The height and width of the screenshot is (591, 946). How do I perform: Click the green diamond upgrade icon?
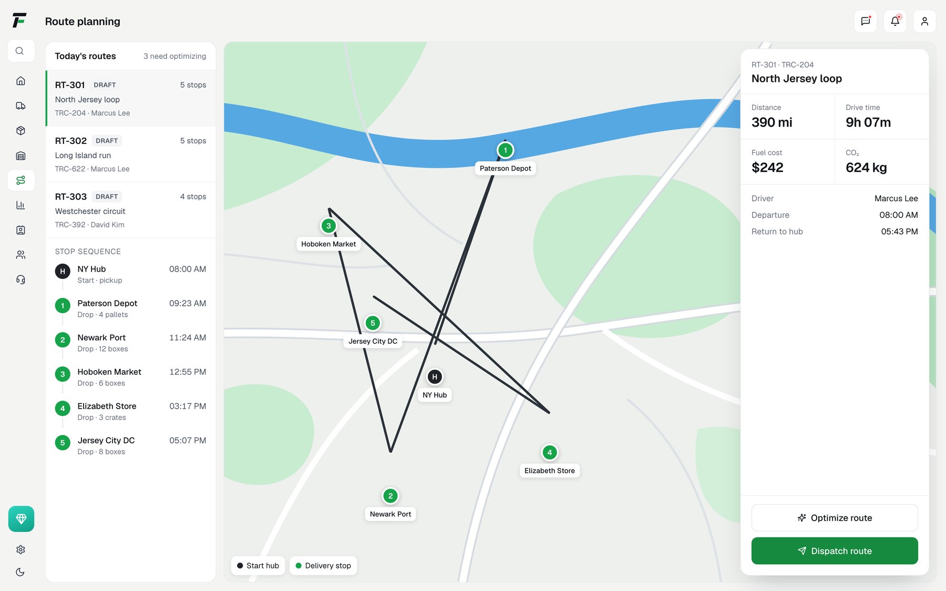(x=21, y=519)
